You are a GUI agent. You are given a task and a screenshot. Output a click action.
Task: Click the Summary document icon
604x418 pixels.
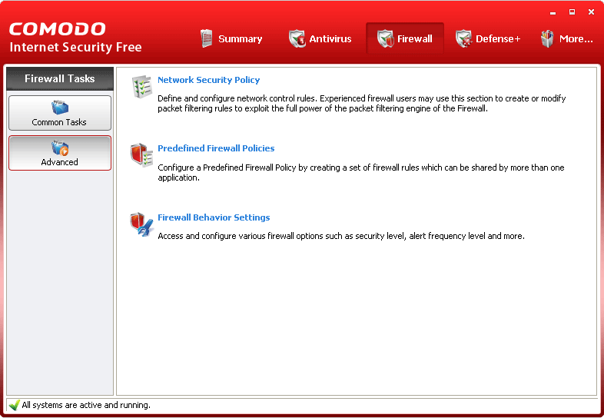pyautogui.click(x=207, y=38)
